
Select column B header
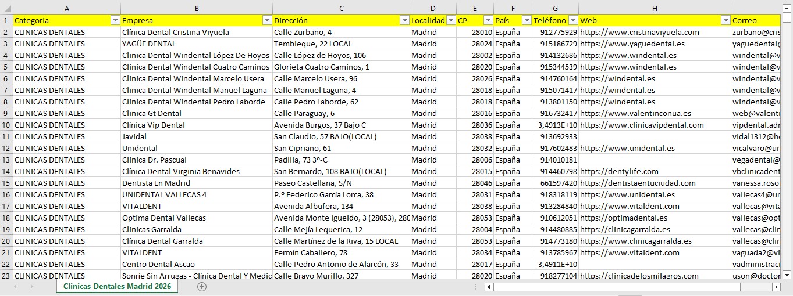(197, 8)
